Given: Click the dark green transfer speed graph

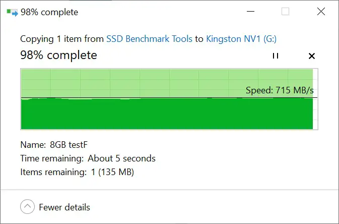Looking at the screenshot, I should point(167,114).
